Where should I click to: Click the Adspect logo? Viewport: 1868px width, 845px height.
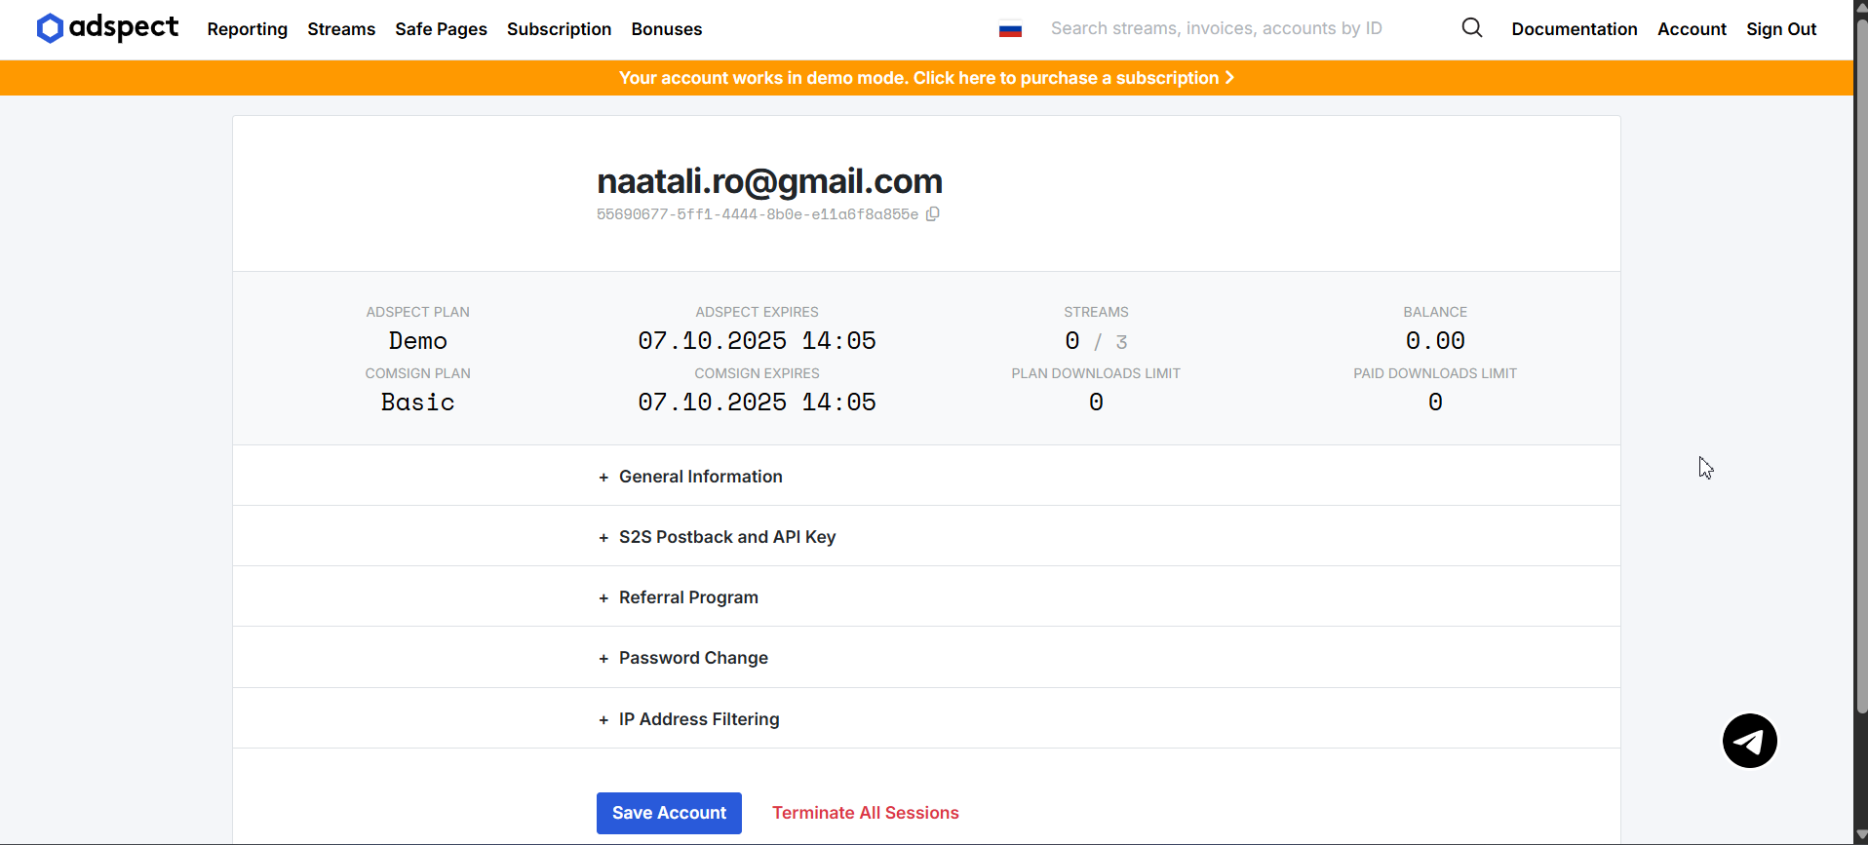(107, 28)
